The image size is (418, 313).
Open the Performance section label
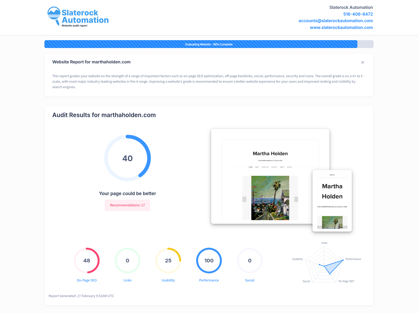(209, 280)
